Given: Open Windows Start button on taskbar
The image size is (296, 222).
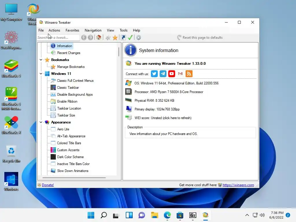Looking at the screenshot, I should (91, 215).
